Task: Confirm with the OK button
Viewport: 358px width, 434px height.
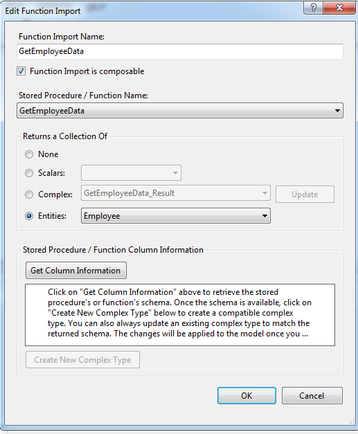Action: [247, 395]
